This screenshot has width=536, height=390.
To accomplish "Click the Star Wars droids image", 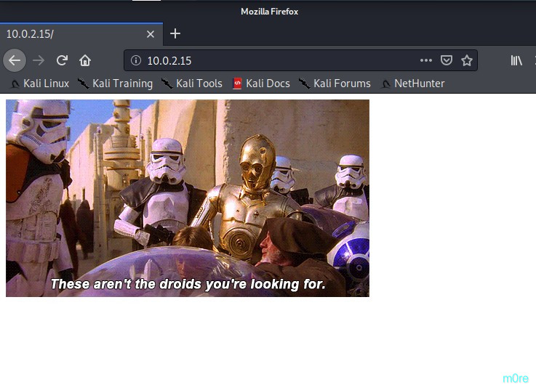I will 188,198.
